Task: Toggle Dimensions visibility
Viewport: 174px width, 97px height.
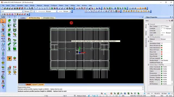Action: 162,73
